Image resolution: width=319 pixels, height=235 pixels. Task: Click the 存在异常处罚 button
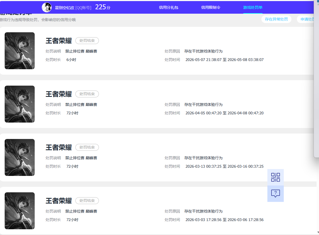coord(276,19)
